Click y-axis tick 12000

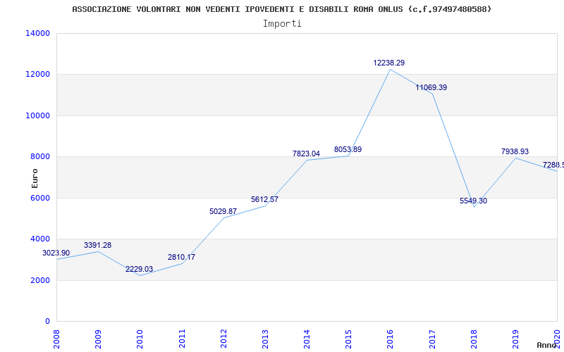pyautogui.click(x=38, y=75)
